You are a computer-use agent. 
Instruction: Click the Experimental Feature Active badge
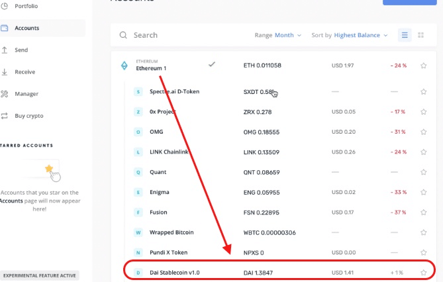(x=40, y=275)
